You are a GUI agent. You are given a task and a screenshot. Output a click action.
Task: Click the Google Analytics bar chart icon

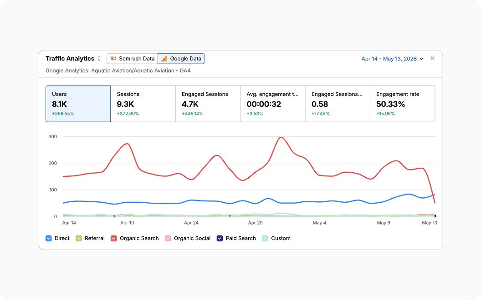pos(164,59)
